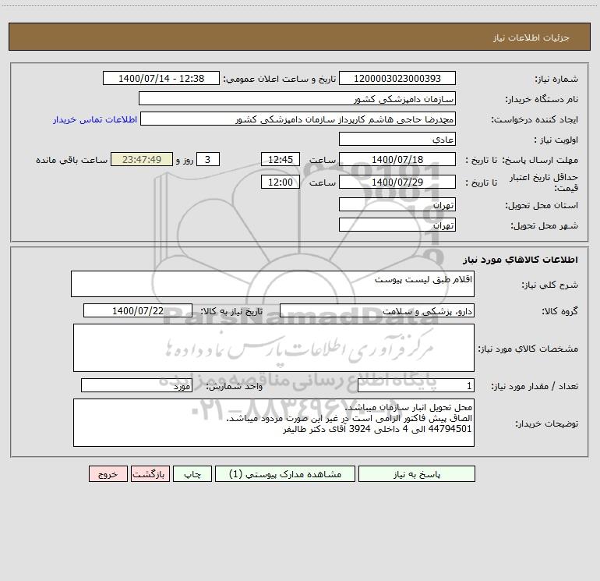Screen dimensions: 600x581
Task: Click the 'پاسخ به نیاز' button
Action: coord(417,473)
